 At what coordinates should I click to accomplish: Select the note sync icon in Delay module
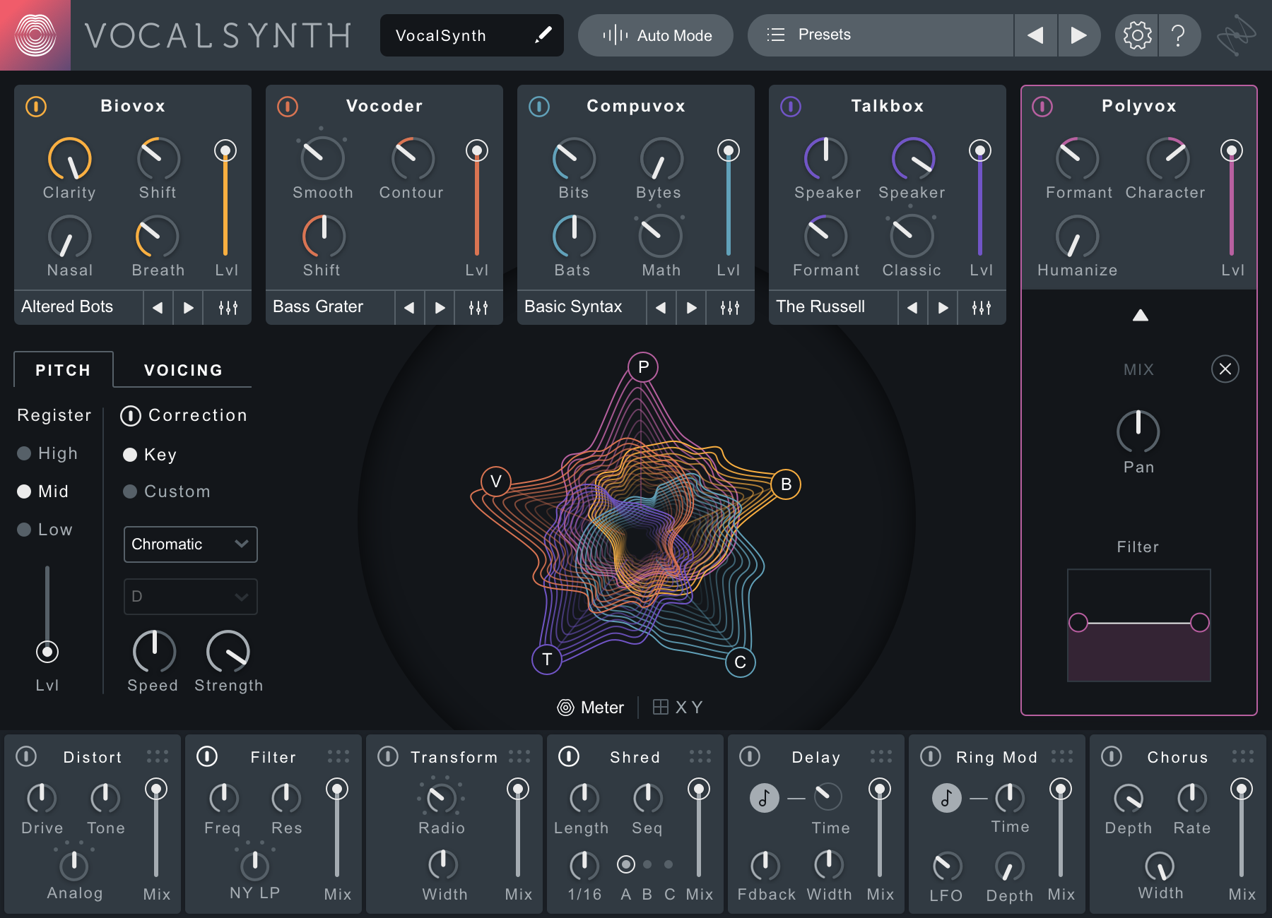764,798
